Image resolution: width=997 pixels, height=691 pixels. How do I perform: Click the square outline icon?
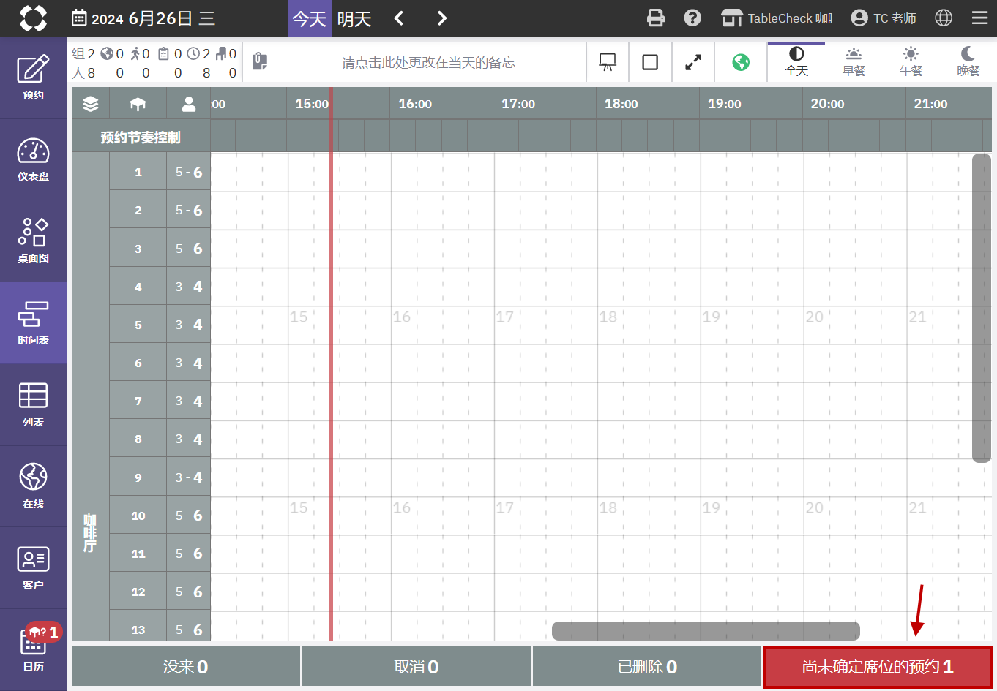650,62
